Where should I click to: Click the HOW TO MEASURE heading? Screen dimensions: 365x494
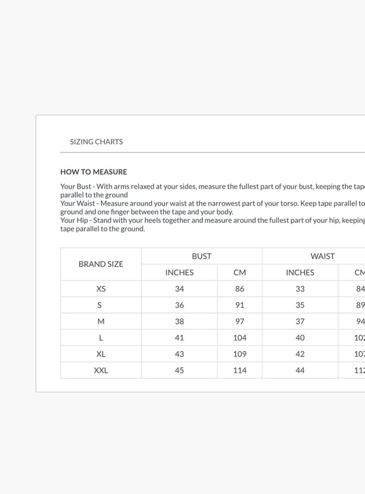pos(93,172)
